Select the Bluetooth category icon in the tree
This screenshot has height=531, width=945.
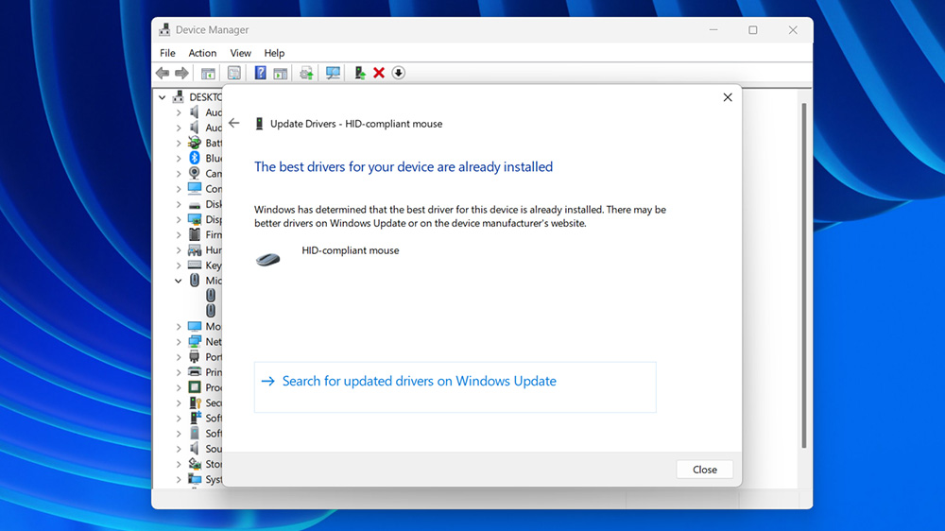pyautogui.click(x=195, y=158)
